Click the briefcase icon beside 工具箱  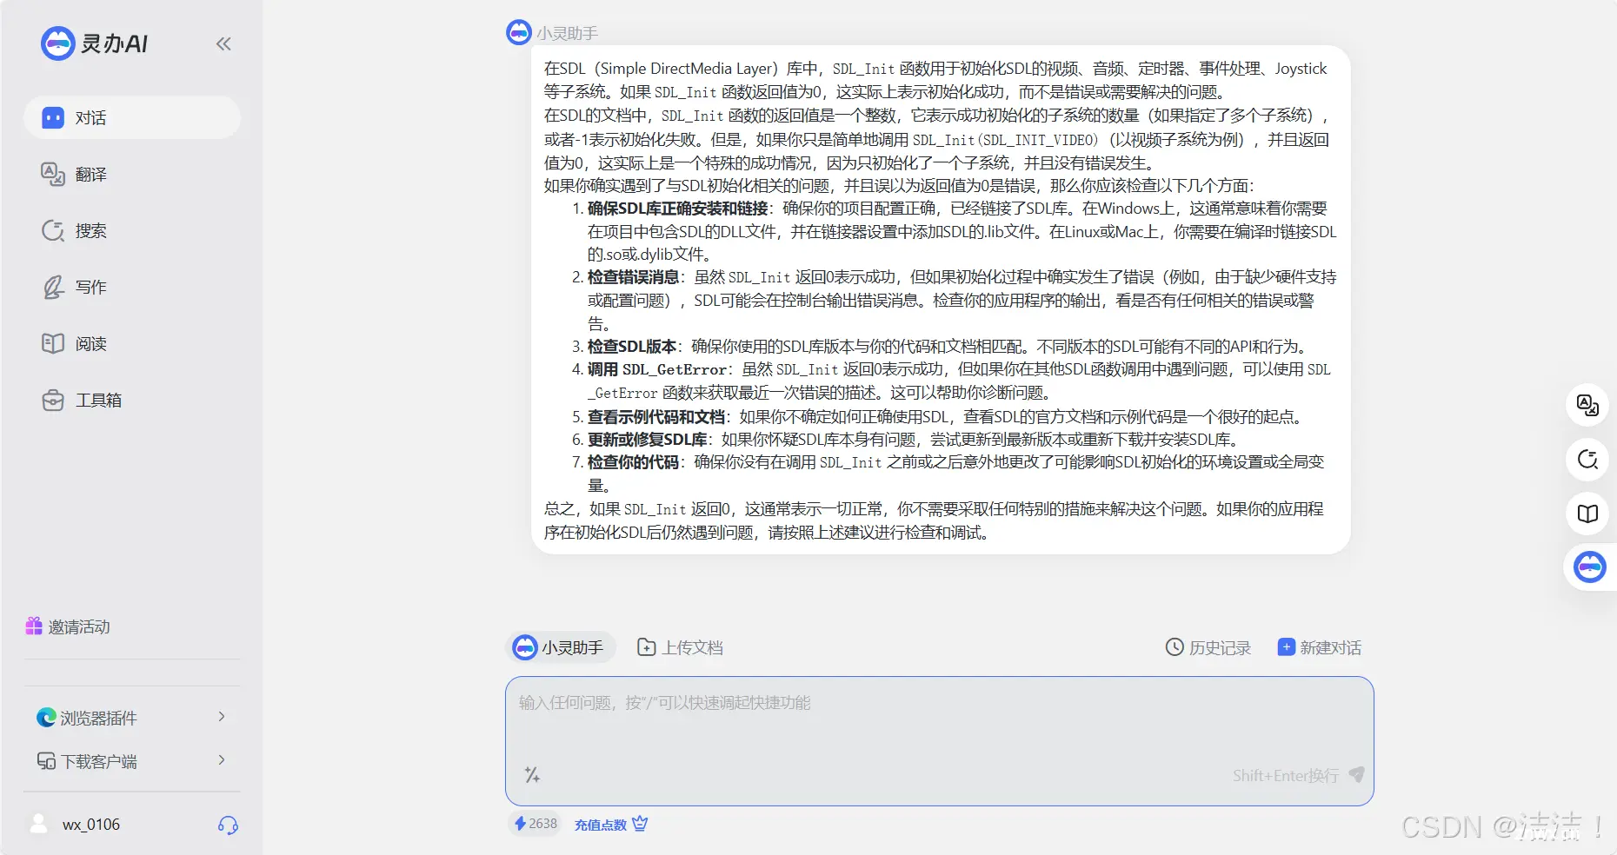(53, 400)
